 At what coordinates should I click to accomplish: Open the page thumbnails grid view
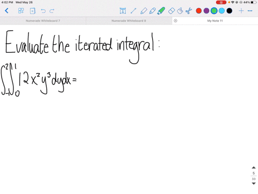(21, 11)
